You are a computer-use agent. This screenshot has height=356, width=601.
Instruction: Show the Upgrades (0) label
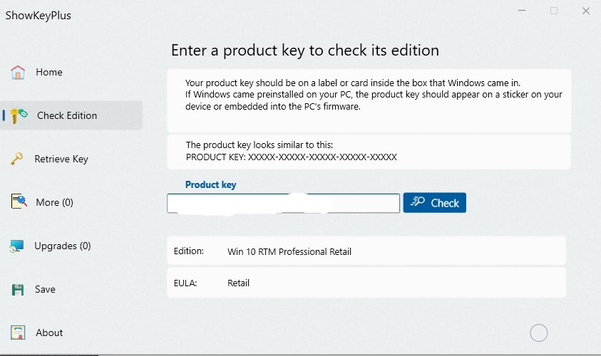[63, 246]
